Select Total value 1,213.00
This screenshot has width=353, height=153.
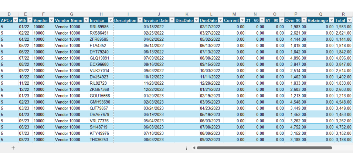tap(343, 96)
